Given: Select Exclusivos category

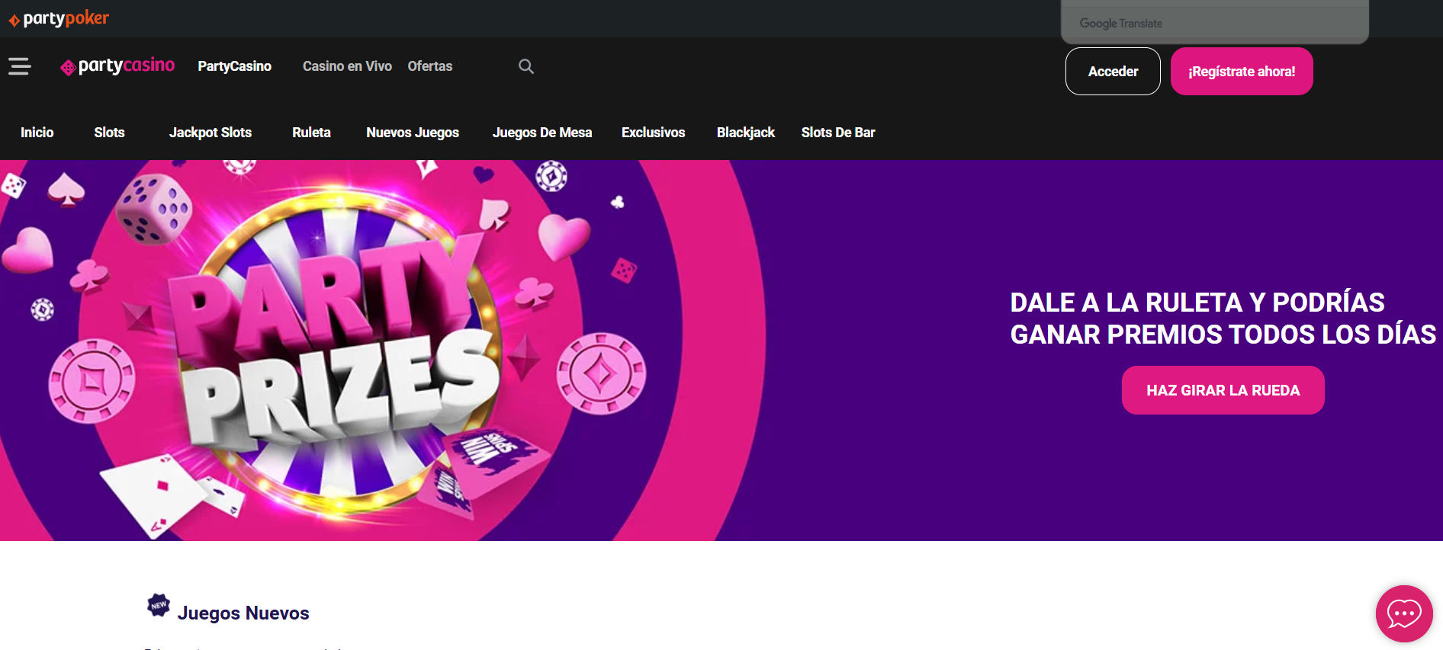Looking at the screenshot, I should point(654,133).
